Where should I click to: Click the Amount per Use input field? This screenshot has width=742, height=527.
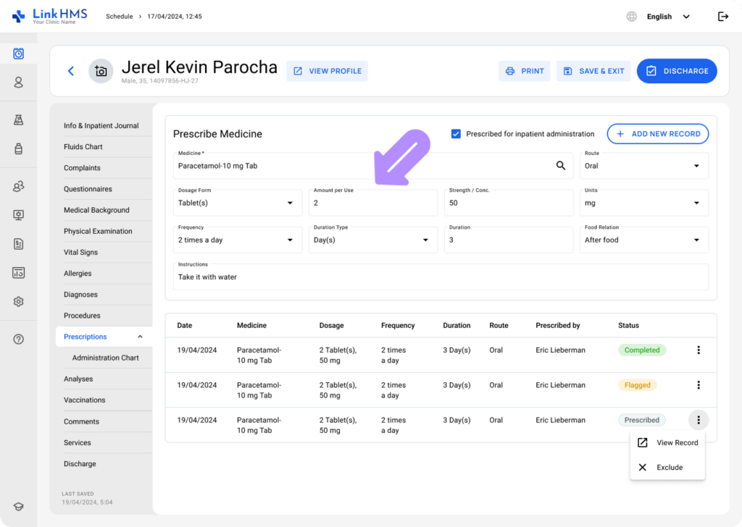point(373,203)
